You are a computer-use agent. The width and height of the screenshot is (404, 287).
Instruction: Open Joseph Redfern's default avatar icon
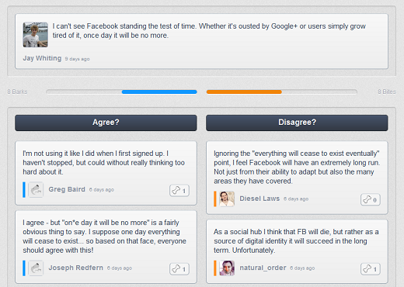click(36, 268)
